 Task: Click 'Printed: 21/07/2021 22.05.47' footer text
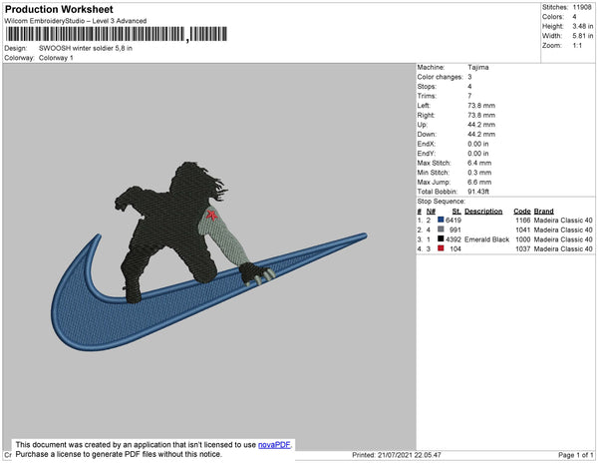pos(397,455)
